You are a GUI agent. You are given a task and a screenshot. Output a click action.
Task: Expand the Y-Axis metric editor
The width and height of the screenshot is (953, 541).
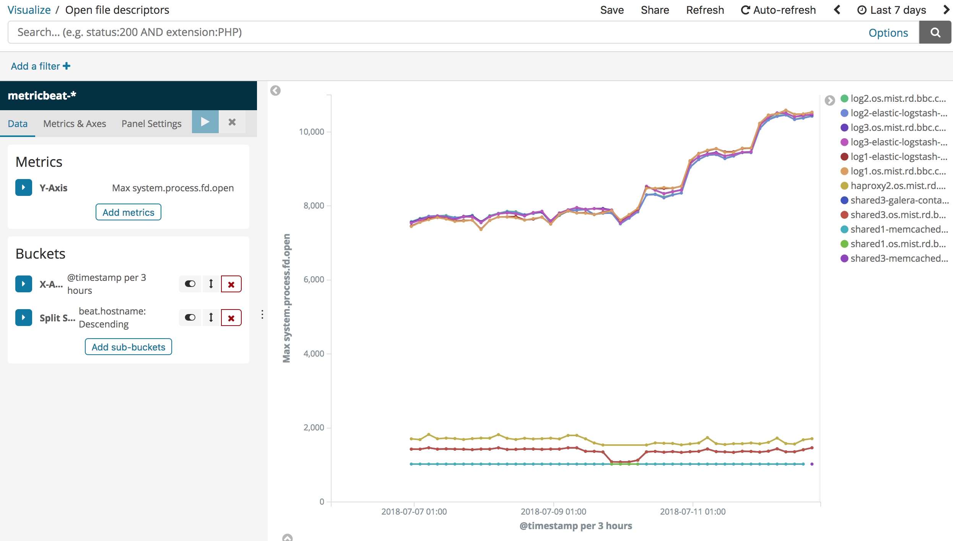pos(24,187)
